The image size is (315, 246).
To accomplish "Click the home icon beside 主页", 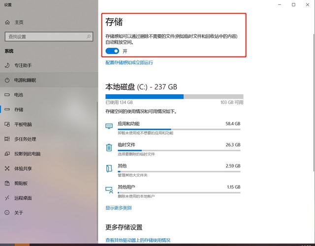I will [7, 22].
